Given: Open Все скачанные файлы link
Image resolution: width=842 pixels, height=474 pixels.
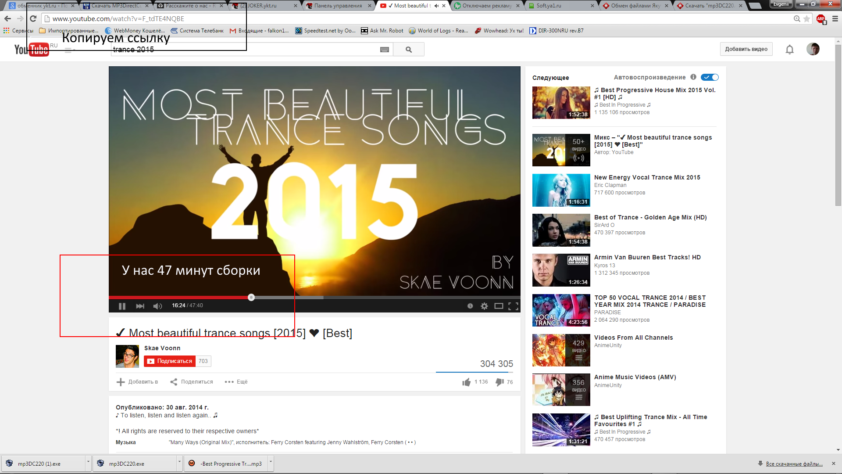Looking at the screenshot, I should click(794, 464).
